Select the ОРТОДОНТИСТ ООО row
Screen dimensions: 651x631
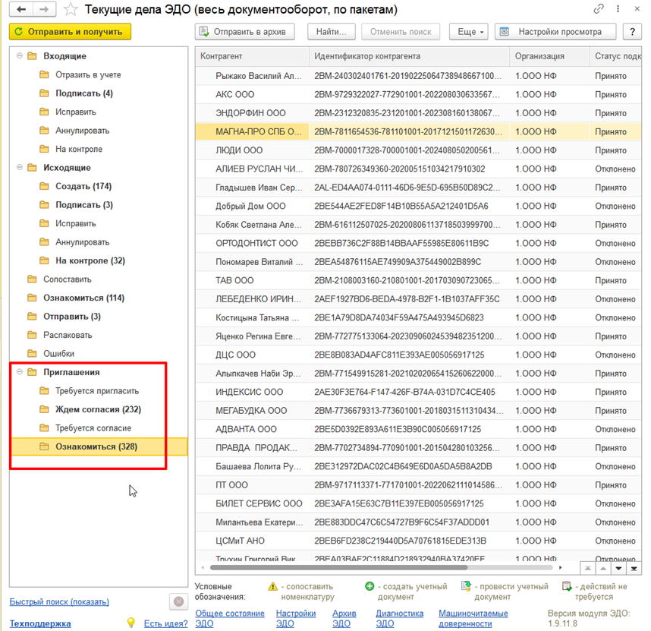point(418,243)
